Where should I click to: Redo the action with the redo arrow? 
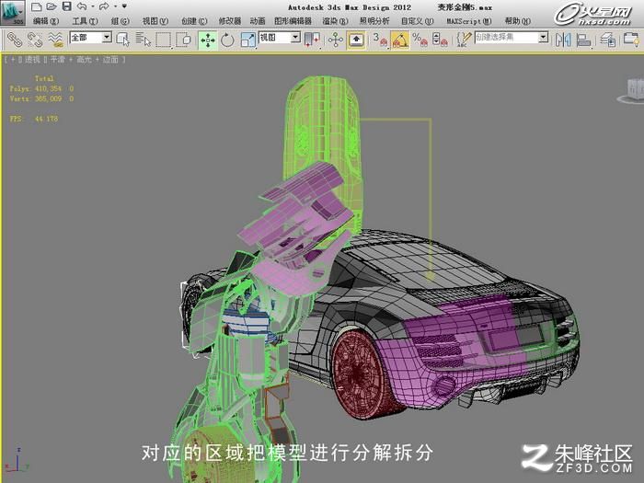tap(104, 6)
